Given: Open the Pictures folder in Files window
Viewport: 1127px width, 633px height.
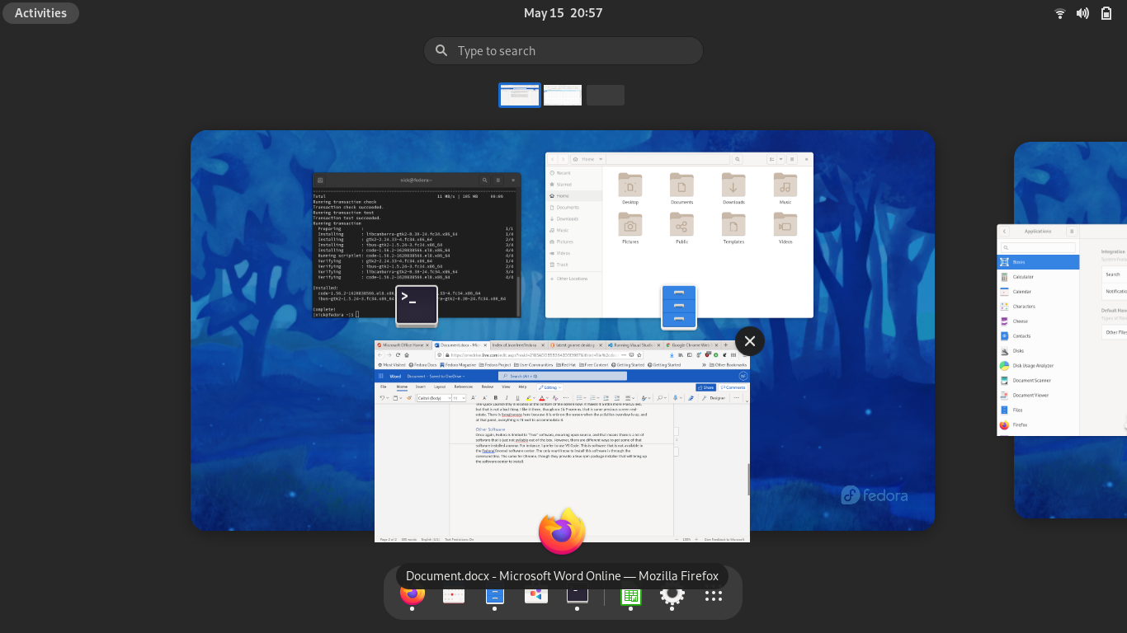Looking at the screenshot, I should click(630, 229).
